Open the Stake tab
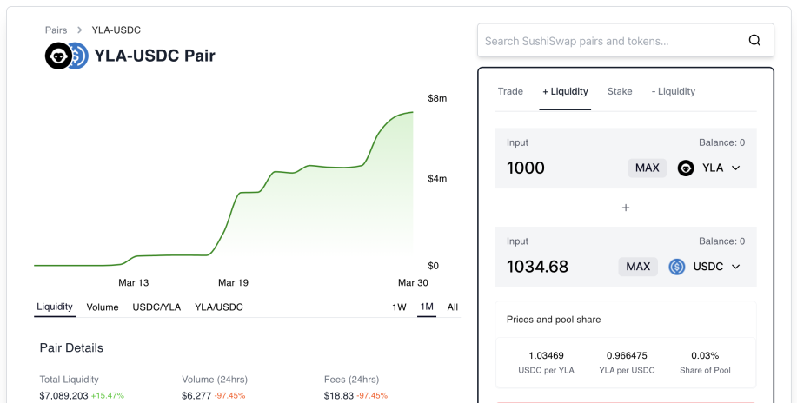Viewport: 797px width, 403px height. 620,91
